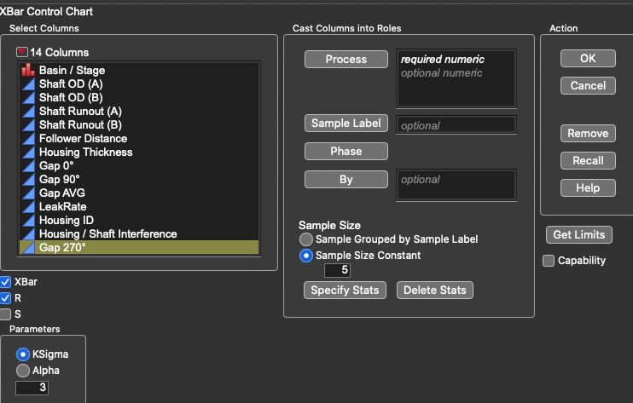Click the continuous icon next to Shaft OD (A)
This screenshot has width=633, height=403.
pos(28,83)
